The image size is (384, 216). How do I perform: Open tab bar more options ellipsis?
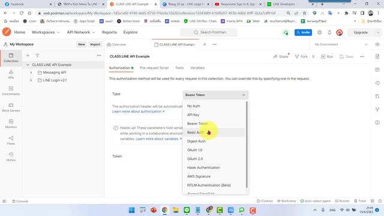click(x=215, y=44)
